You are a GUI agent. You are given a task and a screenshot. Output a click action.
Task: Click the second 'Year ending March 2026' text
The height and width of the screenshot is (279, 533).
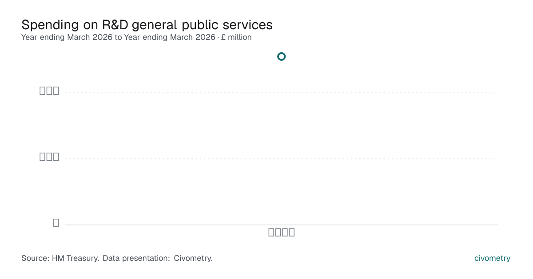(170, 37)
